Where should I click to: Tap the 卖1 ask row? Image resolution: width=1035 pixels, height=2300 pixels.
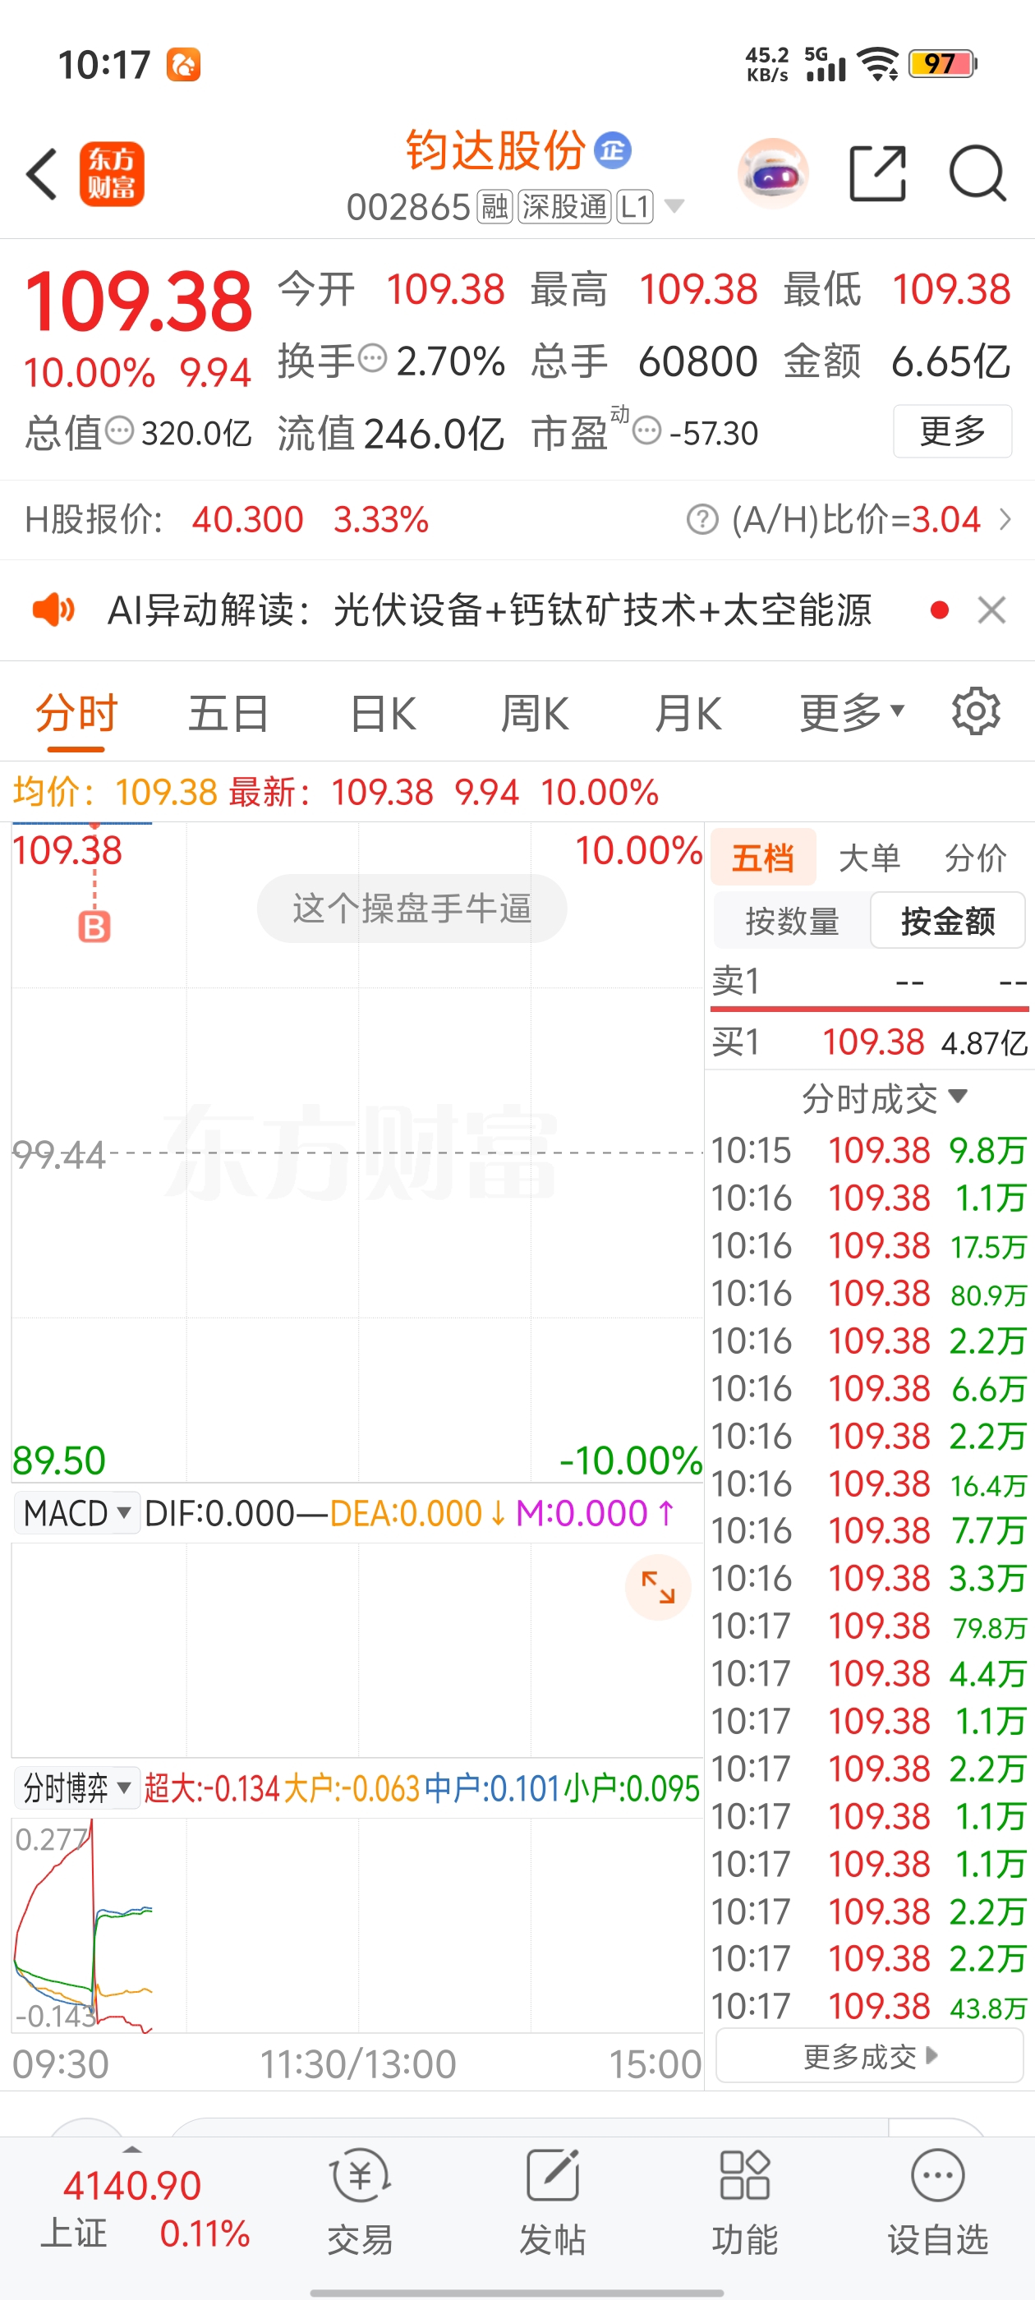click(x=870, y=982)
